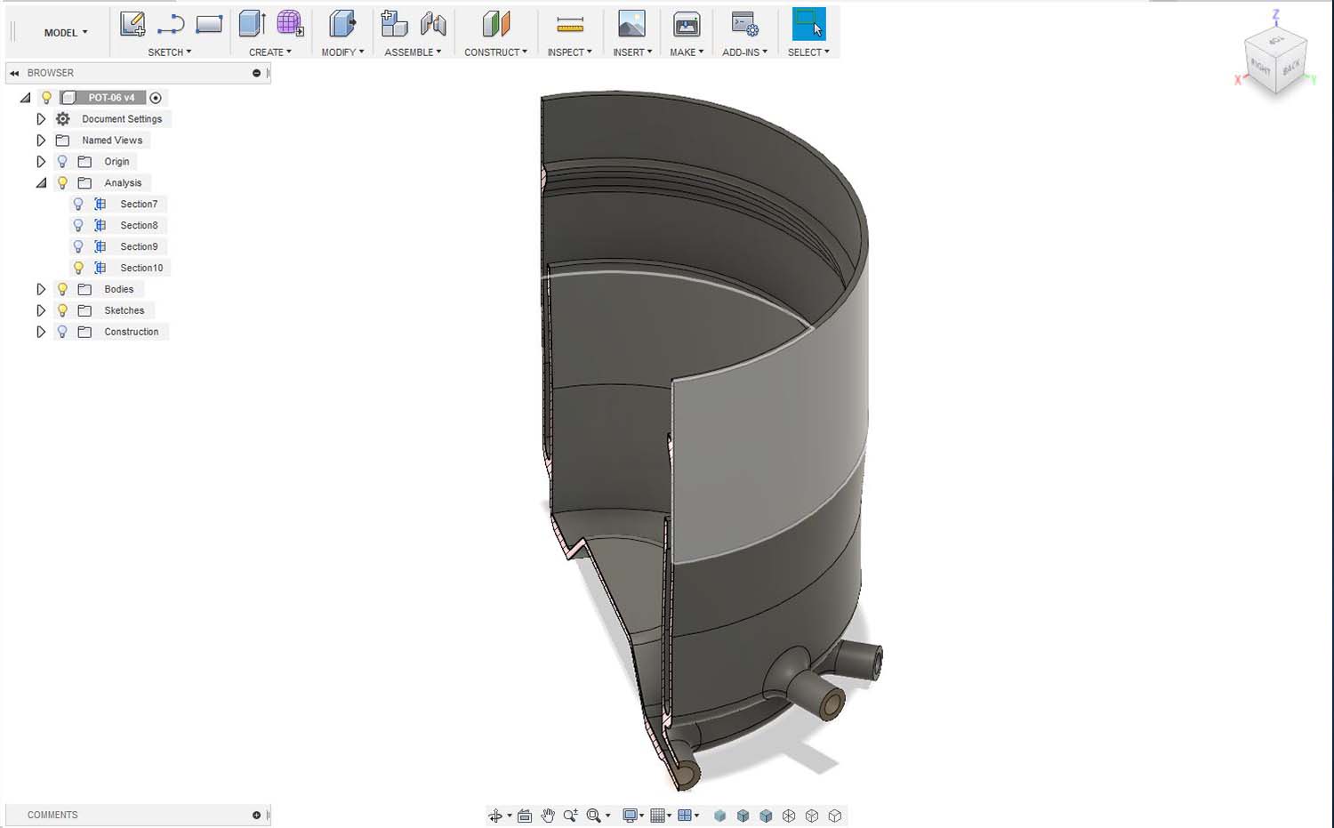Image resolution: width=1334 pixels, height=828 pixels.
Task: Click the BROWSER panel options dot
Action: tap(256, 73)
